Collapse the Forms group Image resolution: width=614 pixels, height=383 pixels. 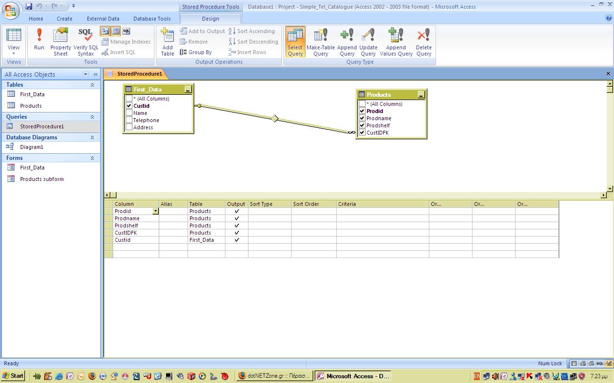pyautogui.click(x=92, y=158)
